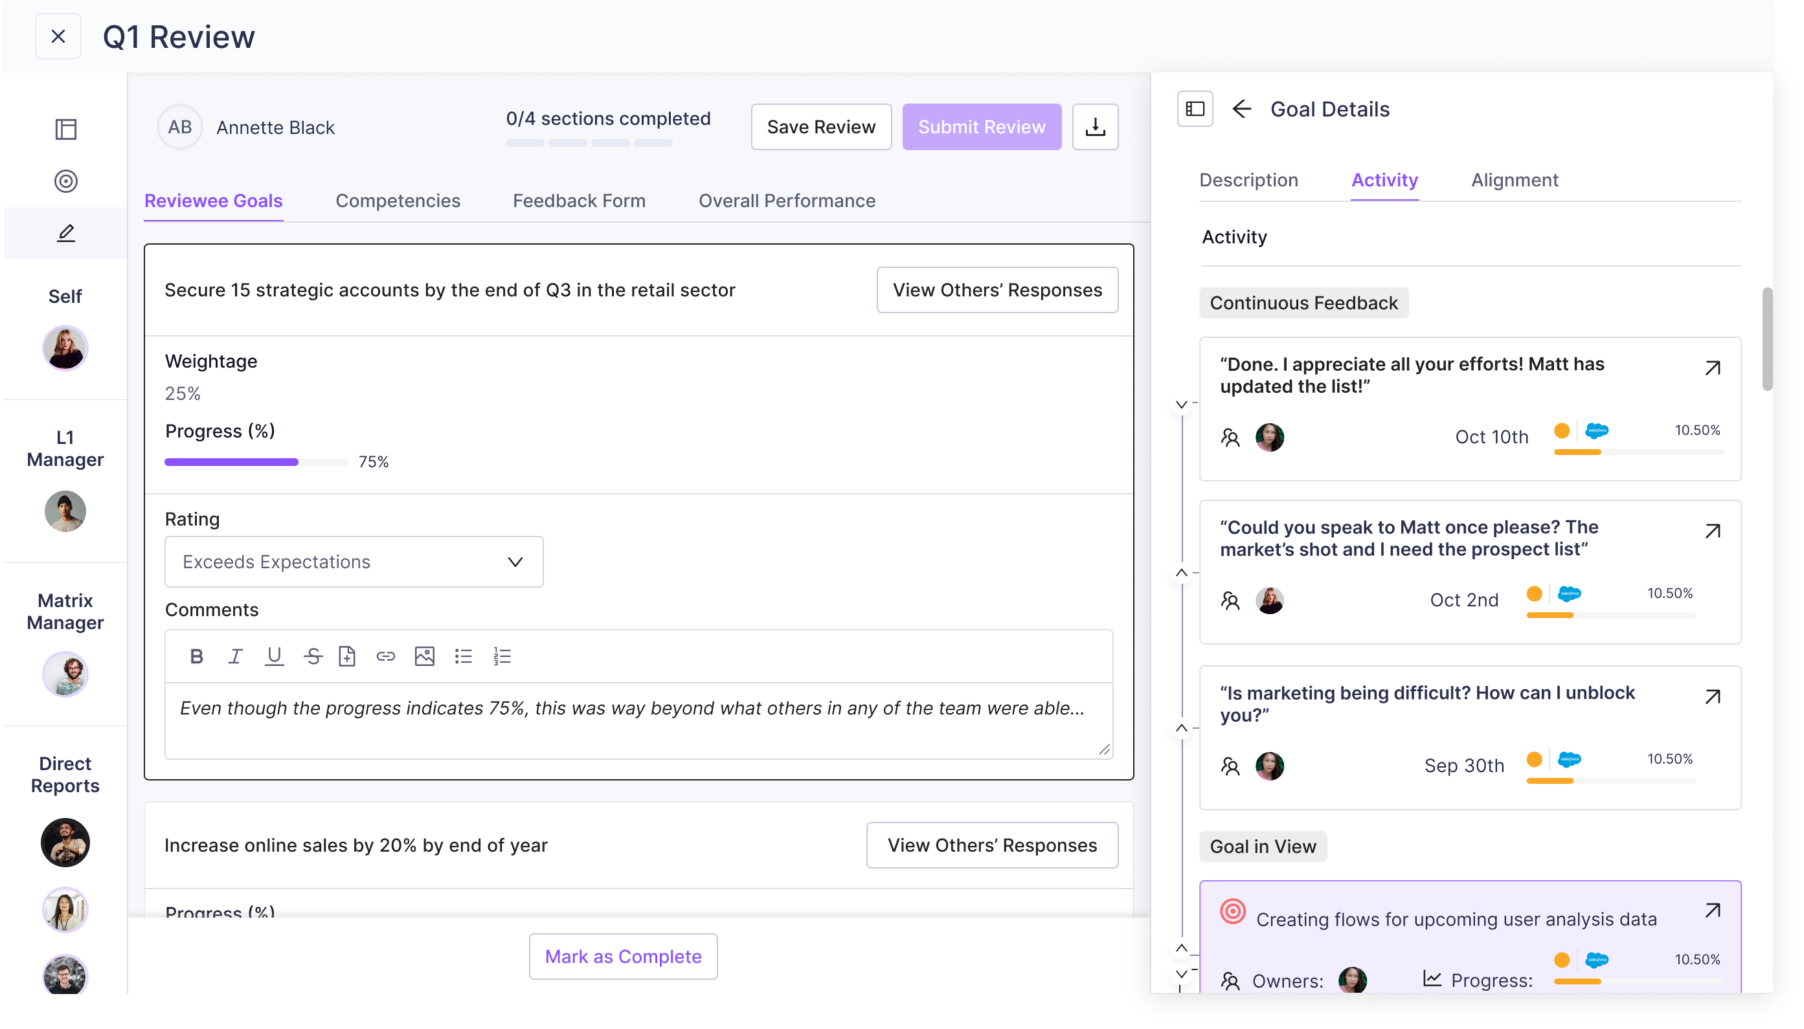The image size is (1804, 1029).
Task: Open the 'Is marketing being difficult' feedback arrow
Action: pos(1712,697)
